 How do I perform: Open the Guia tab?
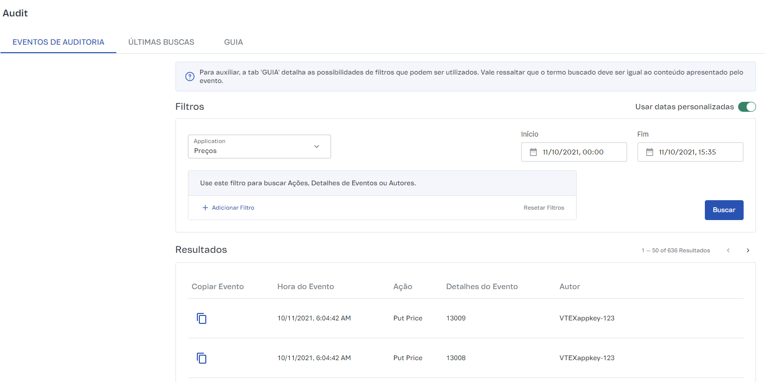[x=233, y=42]
